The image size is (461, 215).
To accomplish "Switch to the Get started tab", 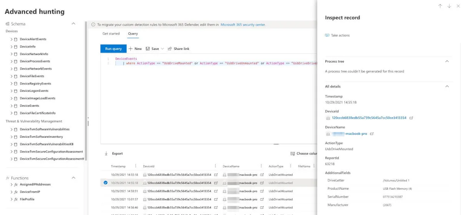I will pos(111,34).
